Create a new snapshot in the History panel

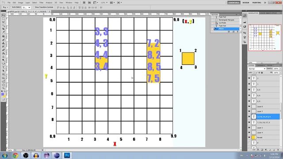point(233,31)
